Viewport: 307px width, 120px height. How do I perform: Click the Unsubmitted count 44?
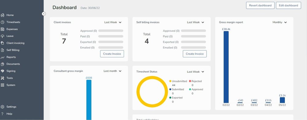[x=173, y=85]
